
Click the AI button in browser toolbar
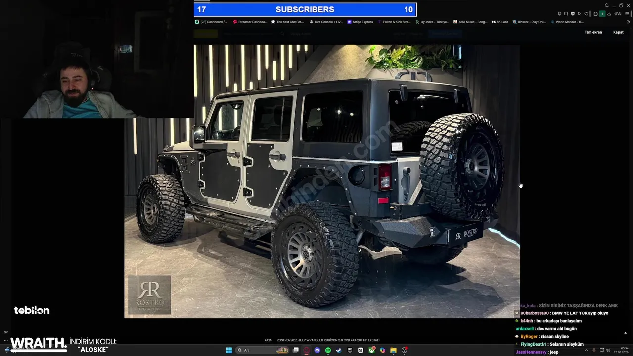pyautogui.click(x=618, y=14)
